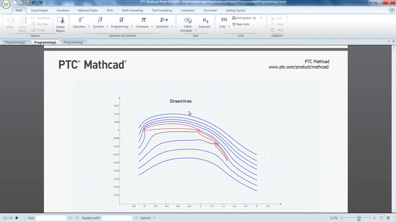Click the Labels (Variable) icon
Viewport: 396px width, 222px height.
pos(187,20)
